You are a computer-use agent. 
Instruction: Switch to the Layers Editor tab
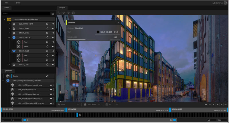click(x=8, y=70)
